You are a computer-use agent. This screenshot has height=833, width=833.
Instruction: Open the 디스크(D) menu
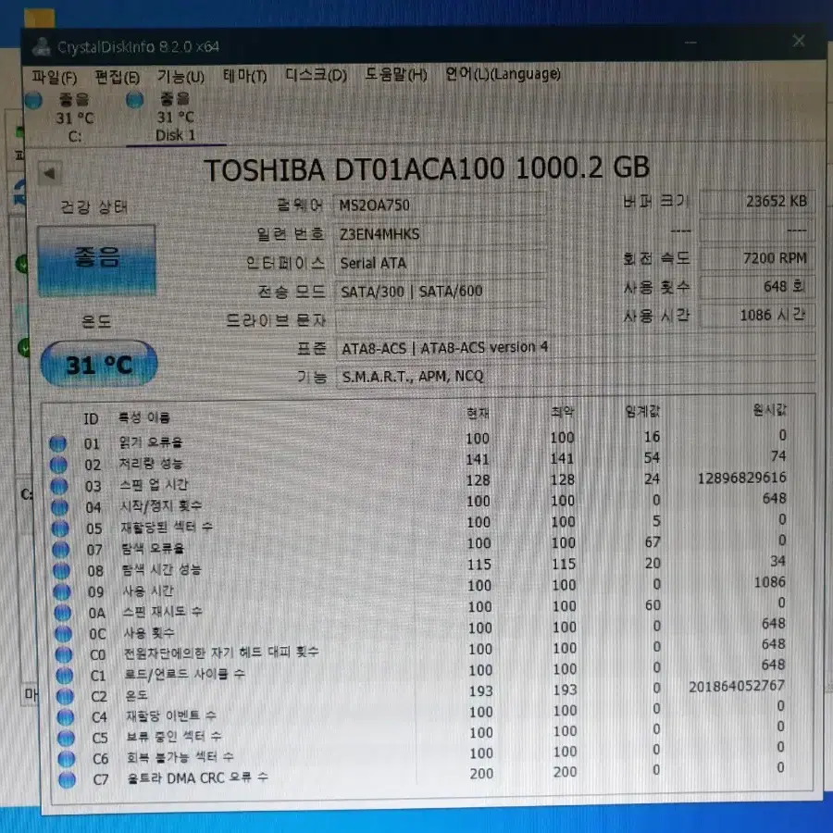click(x=317, y=76)
